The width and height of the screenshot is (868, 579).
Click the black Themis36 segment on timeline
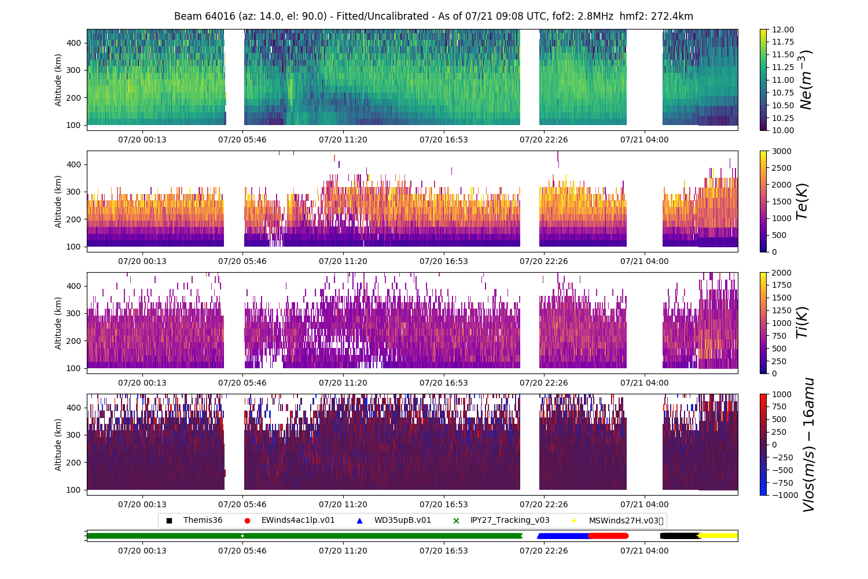(679, 536)
